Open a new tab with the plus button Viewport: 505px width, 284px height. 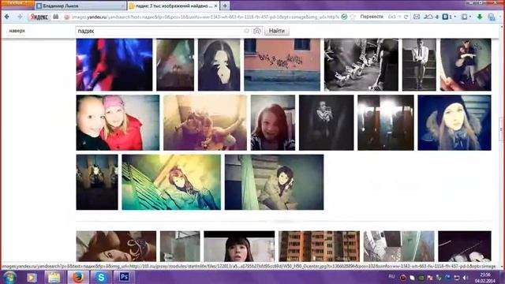pos(225,6)
